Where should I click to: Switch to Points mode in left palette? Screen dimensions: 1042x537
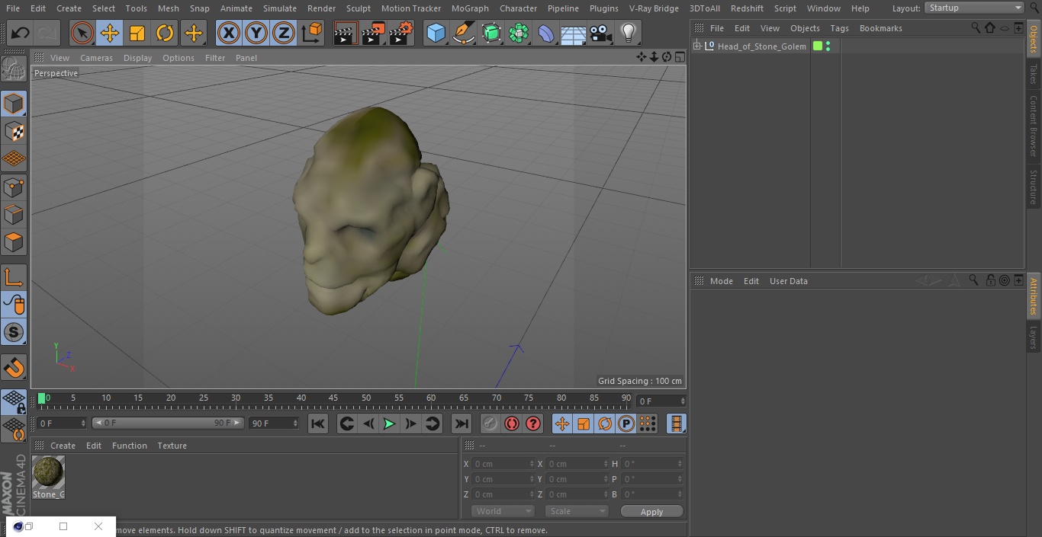click(x=14, y=187)
